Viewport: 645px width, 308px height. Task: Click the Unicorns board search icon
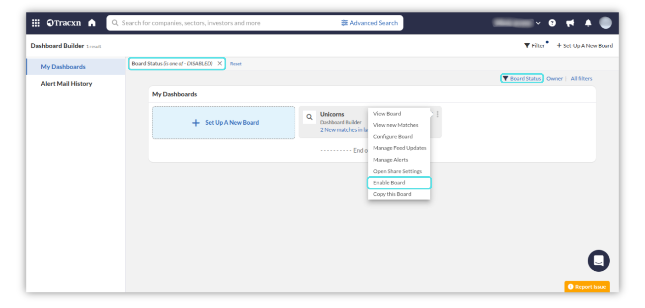tap(309, 117)
